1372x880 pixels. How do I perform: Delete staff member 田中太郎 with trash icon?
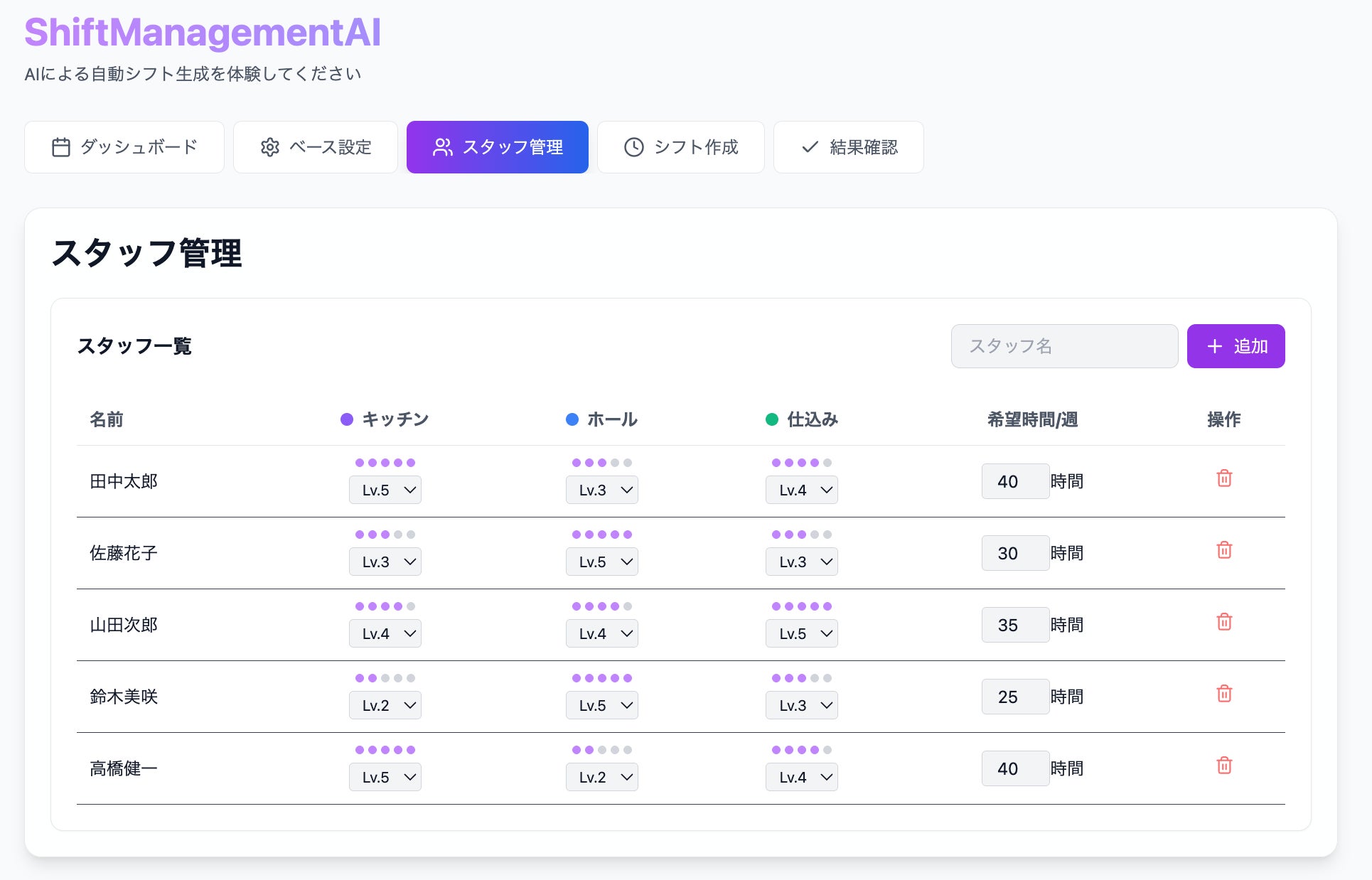click(x=1223, y=478)
